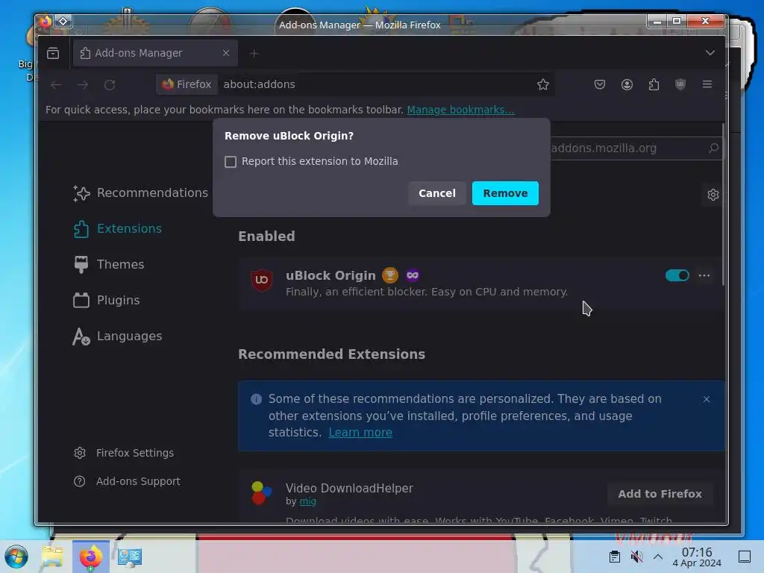Open the Firefox account icon

click(x=627, y=84)
